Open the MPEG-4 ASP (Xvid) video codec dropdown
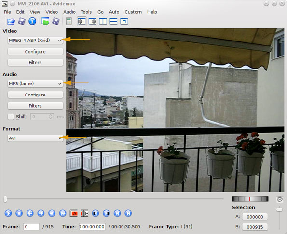Image resolution: width=287 pixels, height=234 pixels. pyautogui.click(x=35, y=40)
